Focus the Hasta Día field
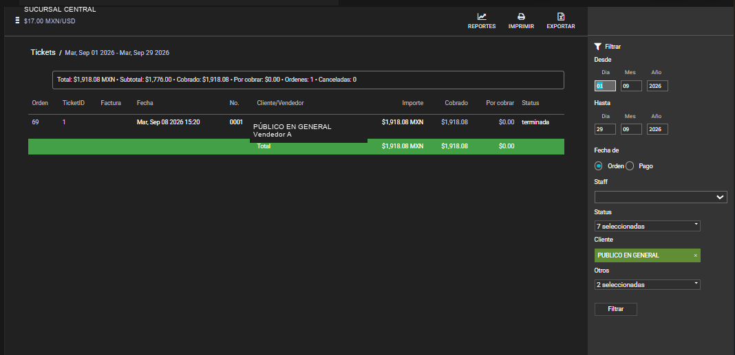The width and height of the screenshot is (735, 355). pos(605,129)
